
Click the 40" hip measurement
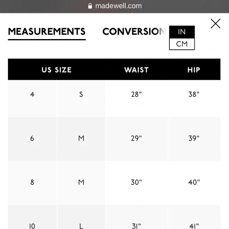coord(194,182)
